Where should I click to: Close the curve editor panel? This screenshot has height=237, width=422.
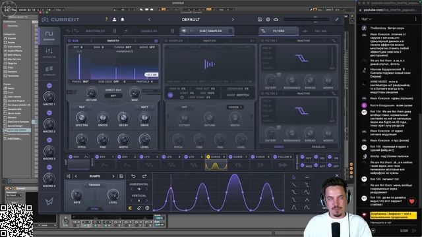click(337, 176)
